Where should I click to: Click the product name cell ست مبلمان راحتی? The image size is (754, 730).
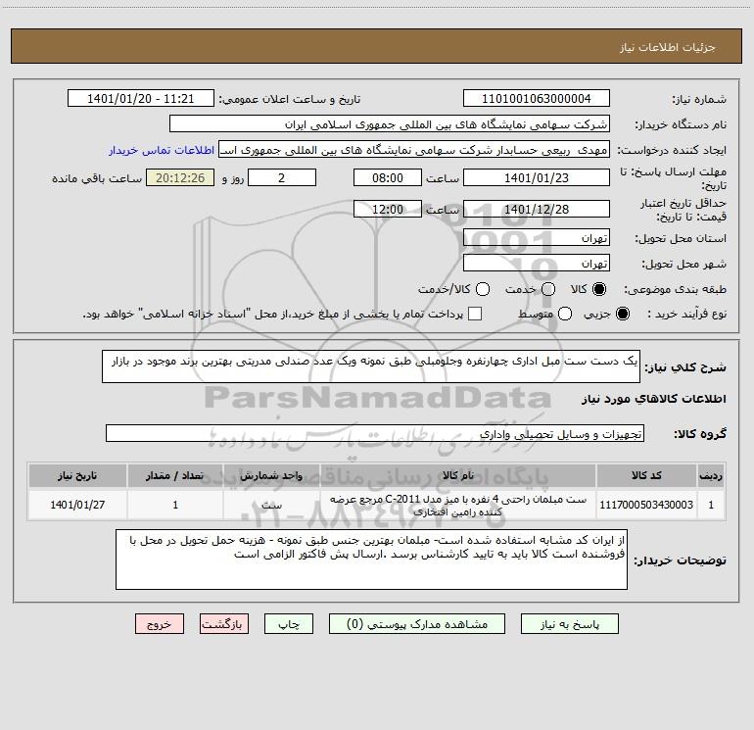click(x=458, y=505)
